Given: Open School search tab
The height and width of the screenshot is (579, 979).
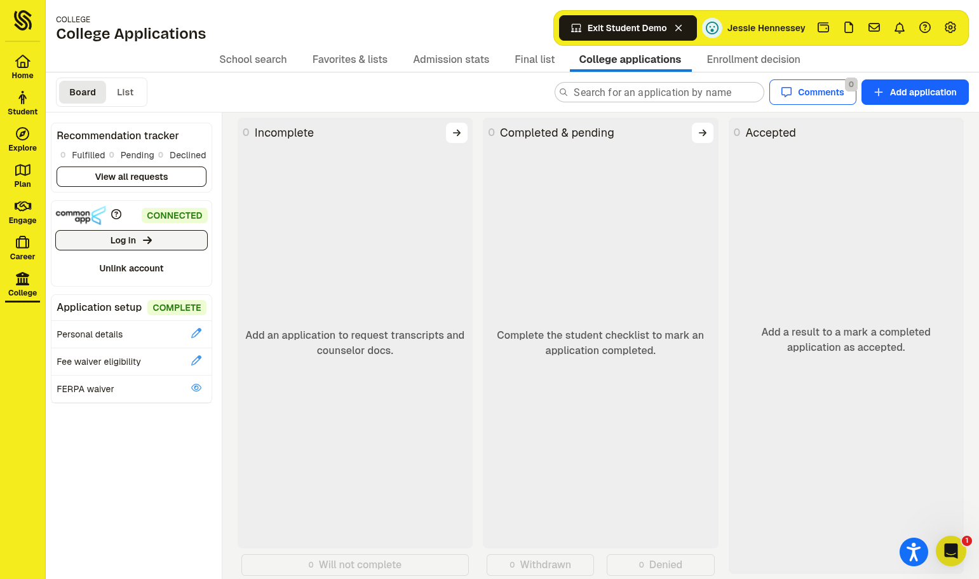Looking at the screenshot, I should tap(253, 59).
